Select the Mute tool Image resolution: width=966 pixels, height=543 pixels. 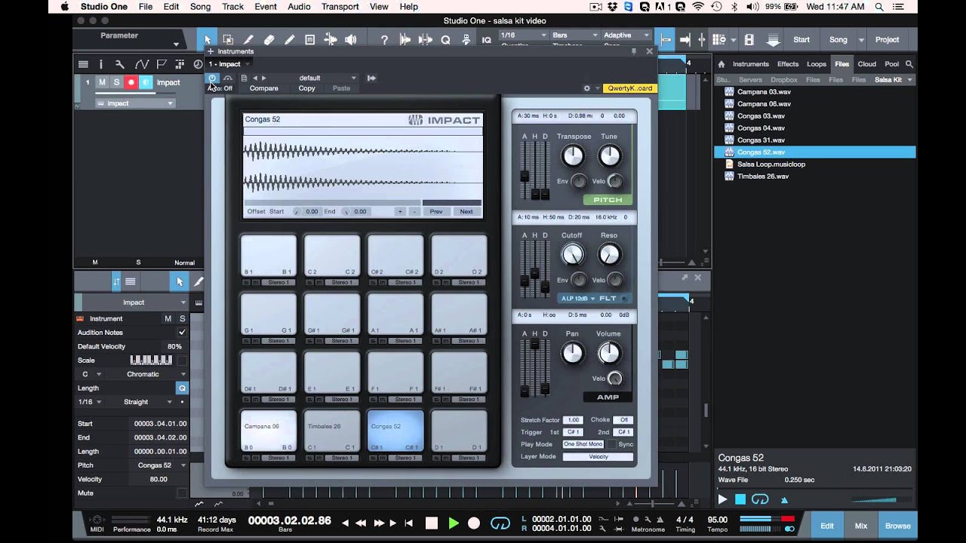(309, 40)
